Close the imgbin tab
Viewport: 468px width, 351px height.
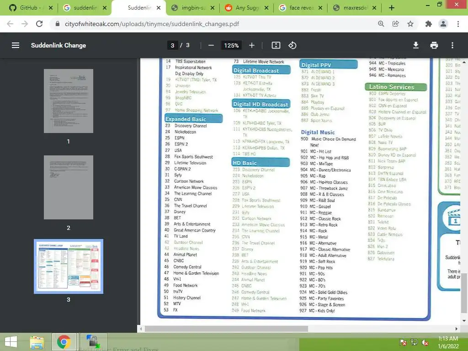213,8
